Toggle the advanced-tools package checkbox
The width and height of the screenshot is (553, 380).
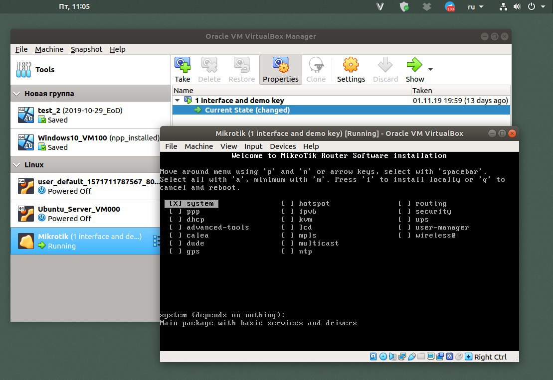tap(176, 228)
